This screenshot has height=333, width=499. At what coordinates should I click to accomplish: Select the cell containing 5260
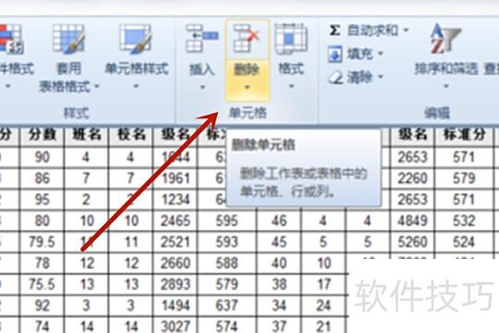412,242
